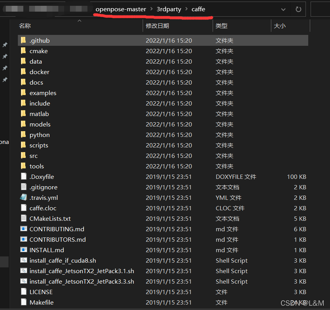The width and height of the screenshot is (330, 310).
Task: Go to 3rdparty in the address bar
Action: point(169,9)
